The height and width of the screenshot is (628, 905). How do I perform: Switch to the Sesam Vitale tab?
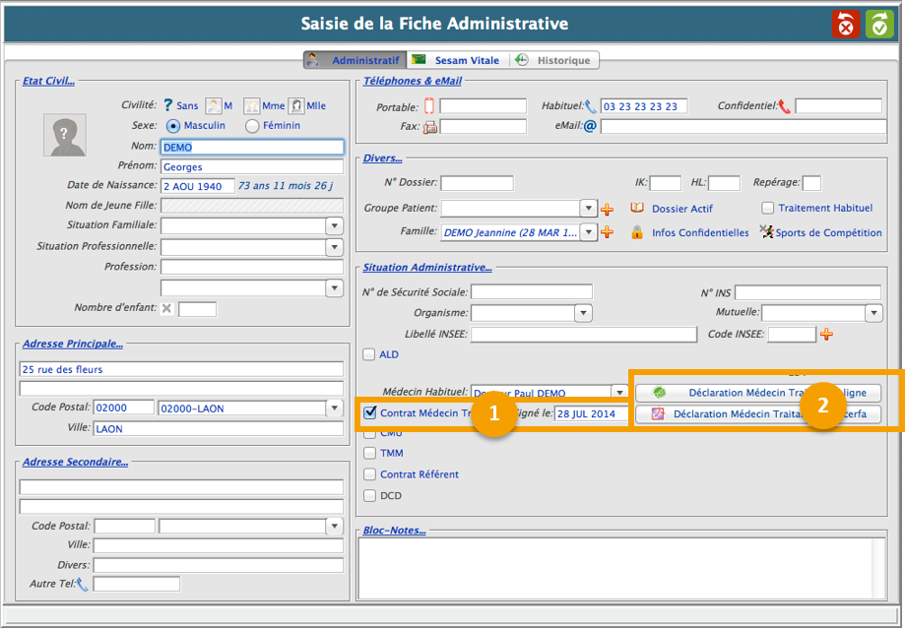pyautogui.click(x=458, y=60)
